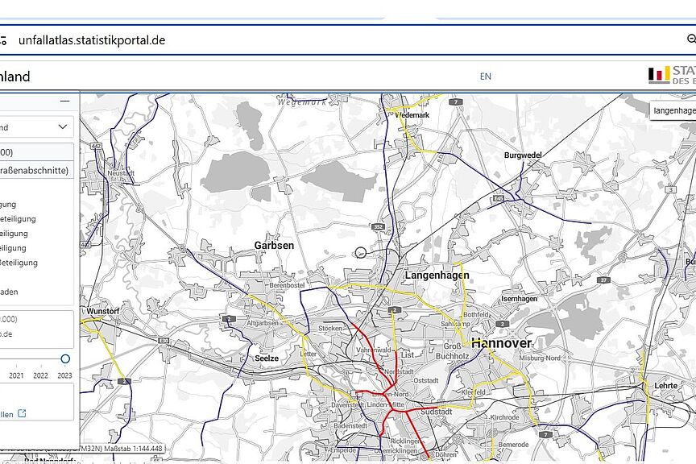Select year 2022 on the timeline
The width and height of the screenshot is (696, 464).
pyautogui.click(x=40, y=375)
